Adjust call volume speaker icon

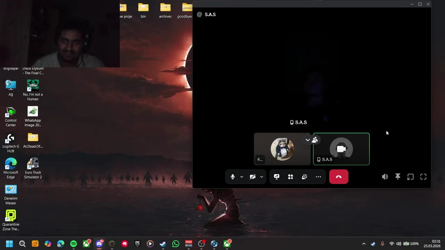pyautogui.click(x=385, y=177)
